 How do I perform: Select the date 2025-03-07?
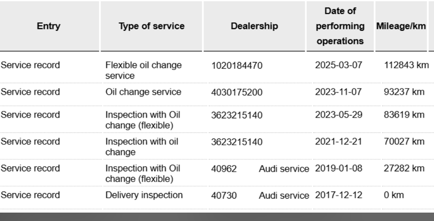pyautogui.click(x=339, y=66)
